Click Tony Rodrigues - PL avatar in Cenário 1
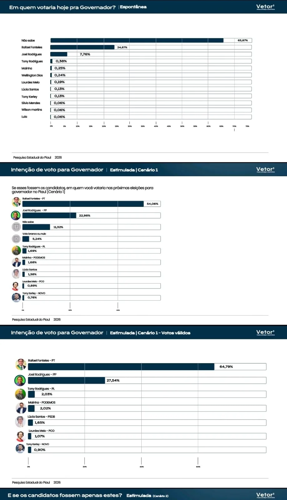 click(16, 250)
